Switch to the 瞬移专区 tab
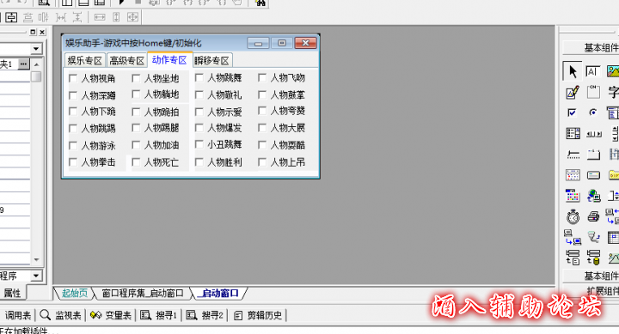The width and height of the screenshot is (619, 334). [211, 61]
